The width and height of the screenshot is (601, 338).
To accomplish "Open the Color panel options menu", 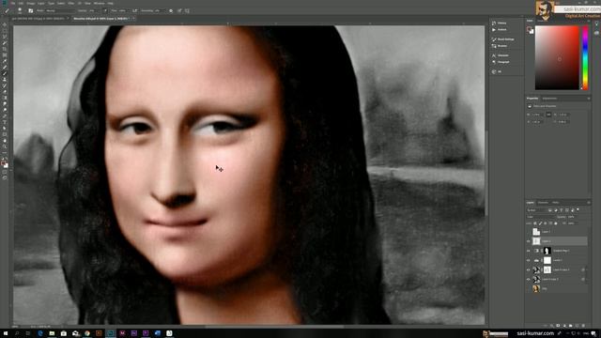I will [x=589, y=21].
